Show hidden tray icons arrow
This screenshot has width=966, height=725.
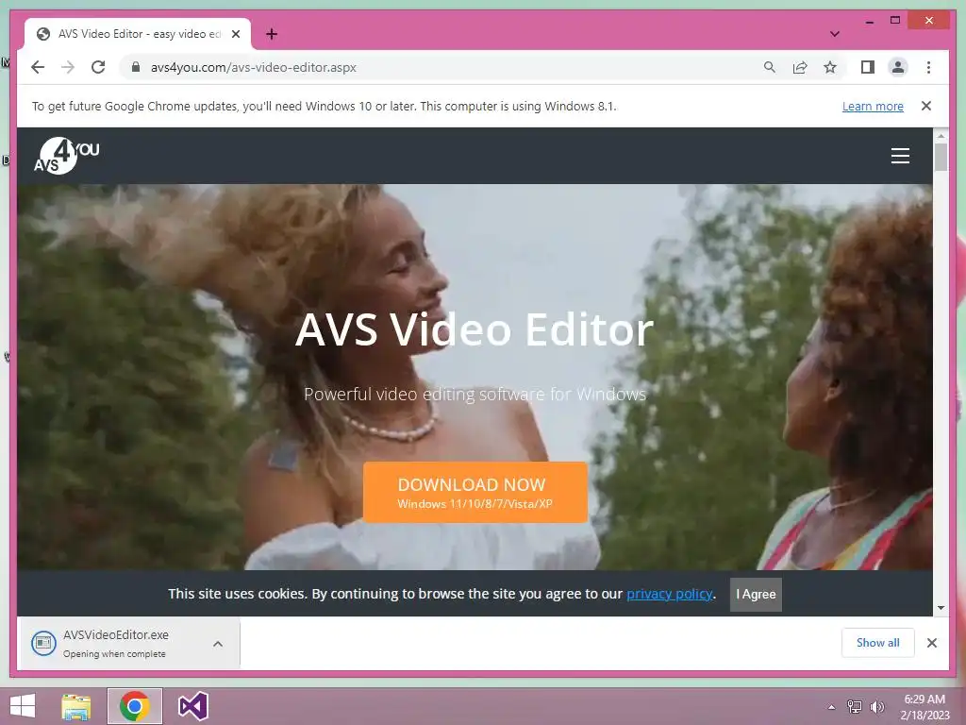point(832,707)
